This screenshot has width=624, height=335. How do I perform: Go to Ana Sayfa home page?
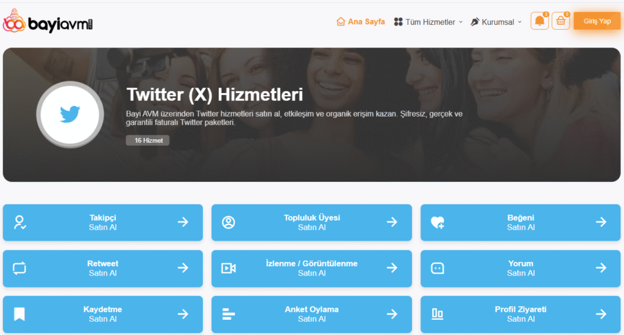coord(361,22)
